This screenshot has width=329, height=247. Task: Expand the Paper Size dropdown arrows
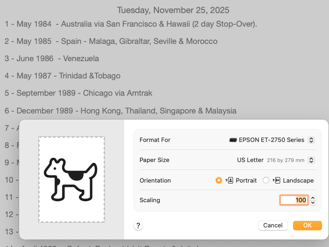pyautogui.click(x=311, y=160)
